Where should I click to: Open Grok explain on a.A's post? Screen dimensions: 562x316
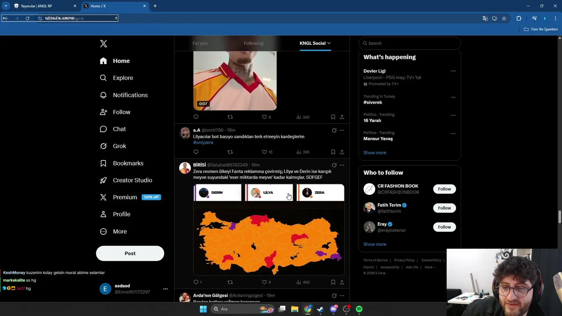(334, 130)
